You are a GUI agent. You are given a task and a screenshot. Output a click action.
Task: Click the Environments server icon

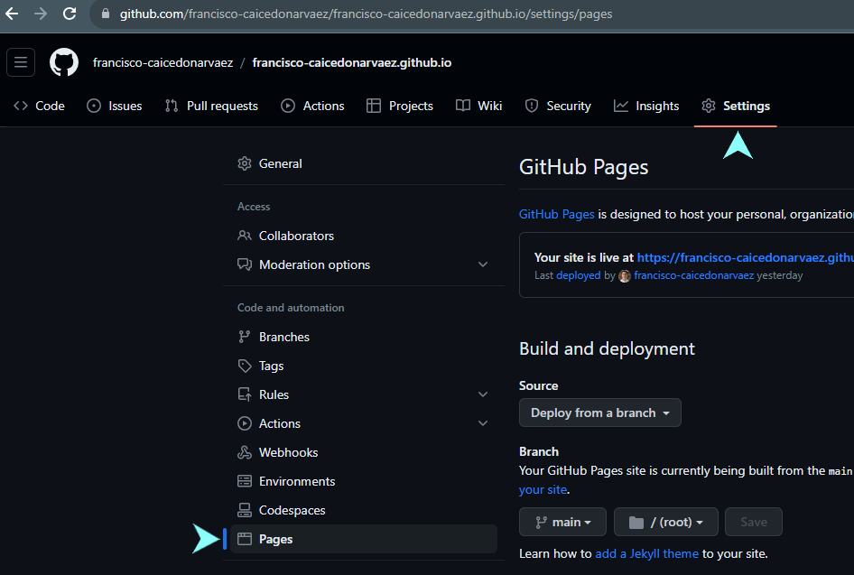coord(245,481)
